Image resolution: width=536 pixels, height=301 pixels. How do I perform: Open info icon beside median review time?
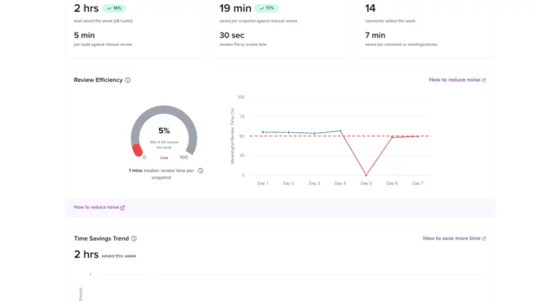click(x=200, y=171)
